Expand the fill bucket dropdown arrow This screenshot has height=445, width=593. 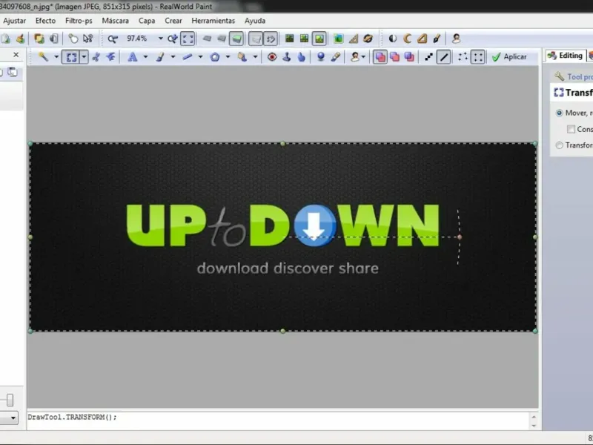pyautogui.click(x=255, y=57)
